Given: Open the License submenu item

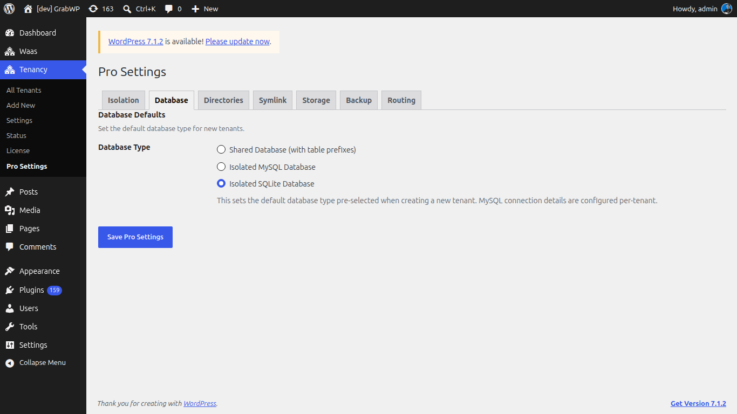Looking at the screenshot, I should 18,150.
